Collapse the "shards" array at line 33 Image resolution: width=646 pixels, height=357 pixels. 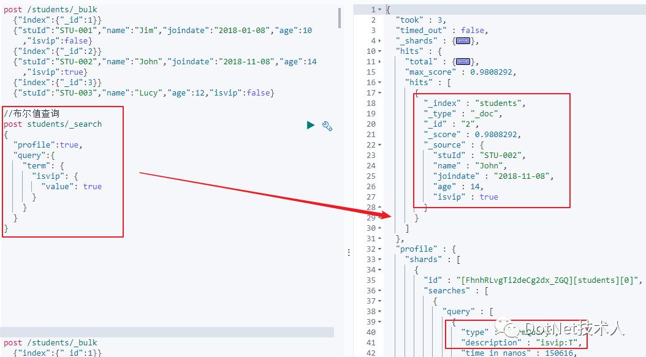(x=380, y=260)
